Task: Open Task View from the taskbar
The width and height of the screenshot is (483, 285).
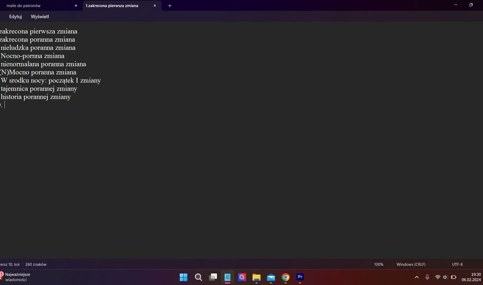Action: [x=213, y=277]
